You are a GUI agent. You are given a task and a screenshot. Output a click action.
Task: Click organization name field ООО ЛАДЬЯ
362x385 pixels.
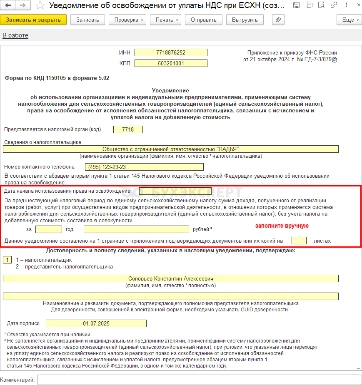[x=171, y=149]
